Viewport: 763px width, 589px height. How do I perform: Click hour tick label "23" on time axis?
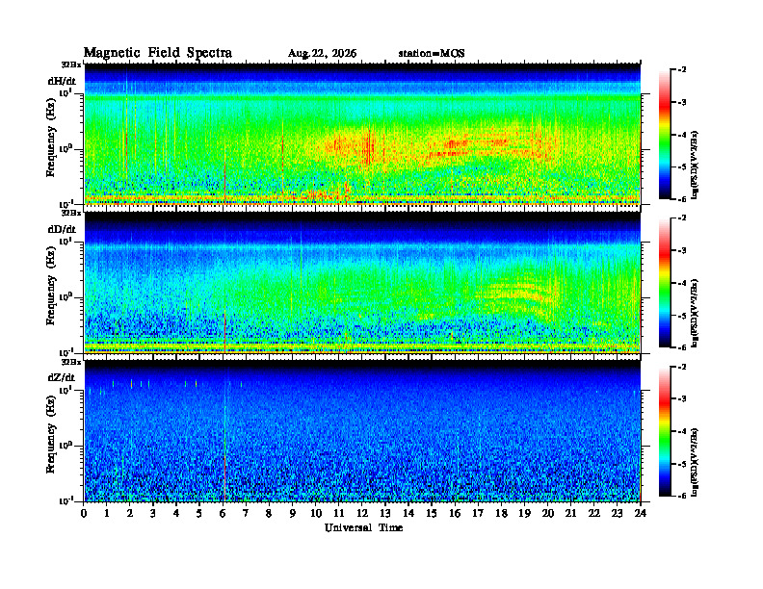617,513
